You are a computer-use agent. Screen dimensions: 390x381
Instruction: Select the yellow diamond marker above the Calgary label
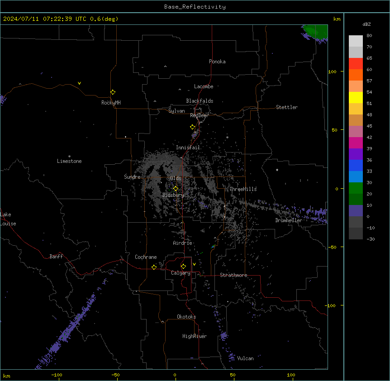tap(183, 267)
